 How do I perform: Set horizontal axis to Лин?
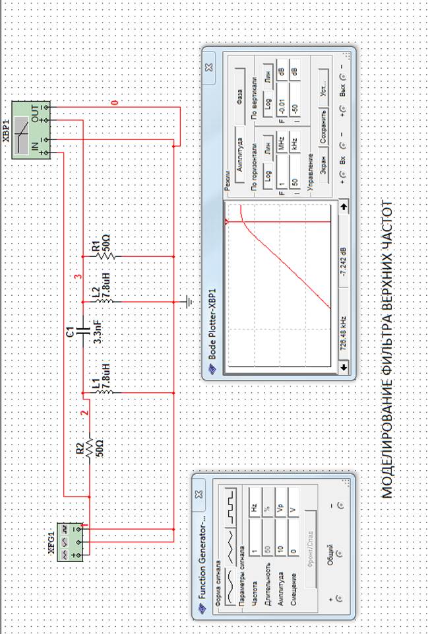click(268, 149)
